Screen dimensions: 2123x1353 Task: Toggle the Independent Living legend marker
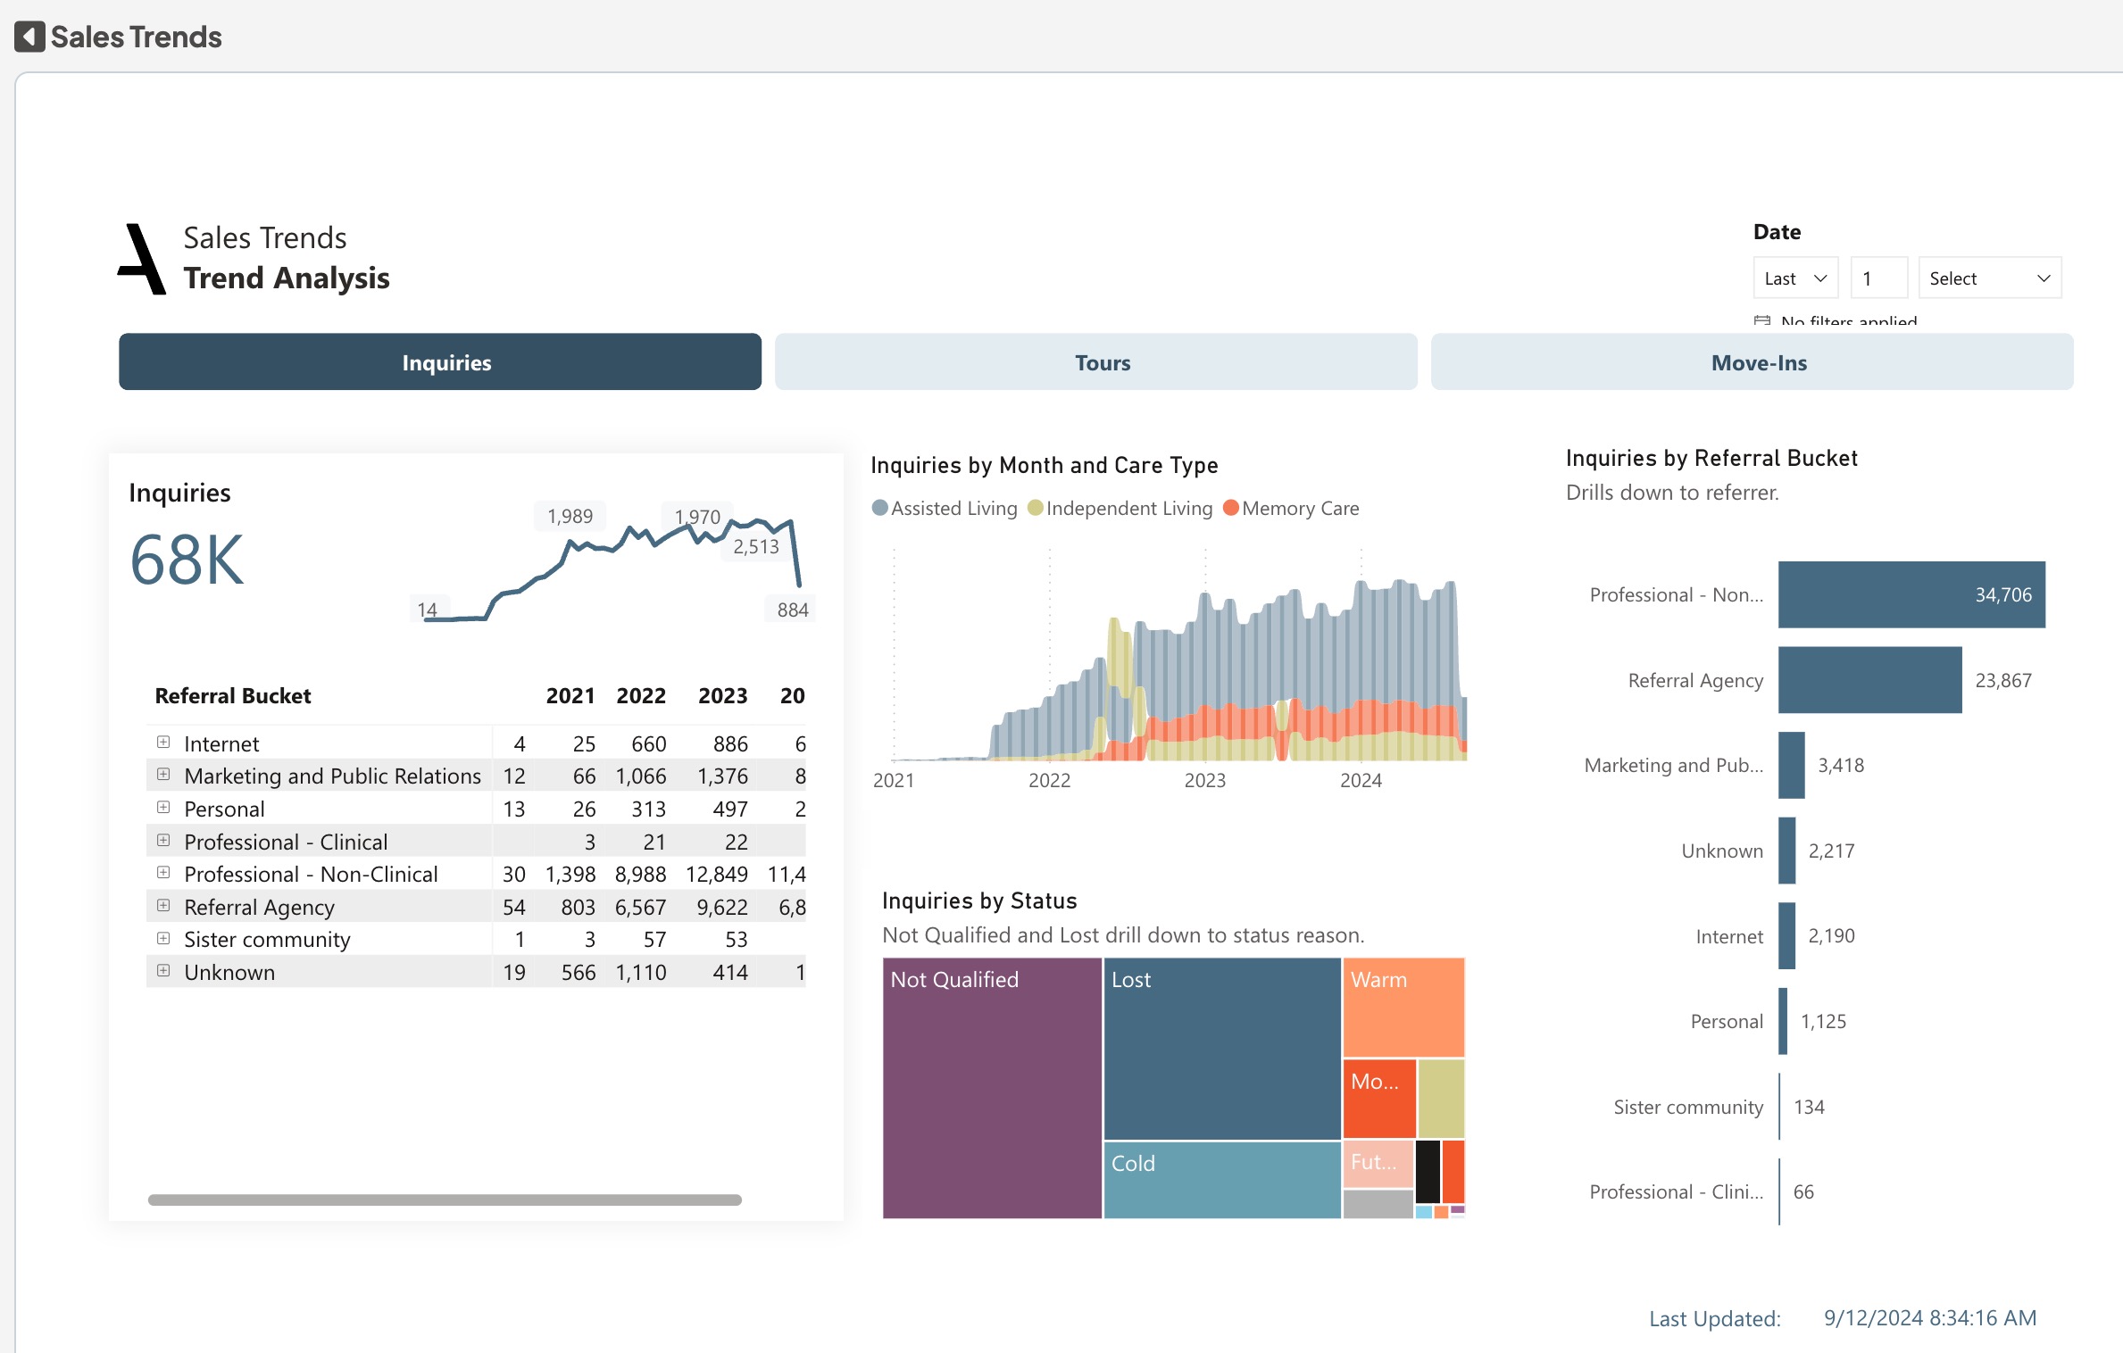point(1035,508)
